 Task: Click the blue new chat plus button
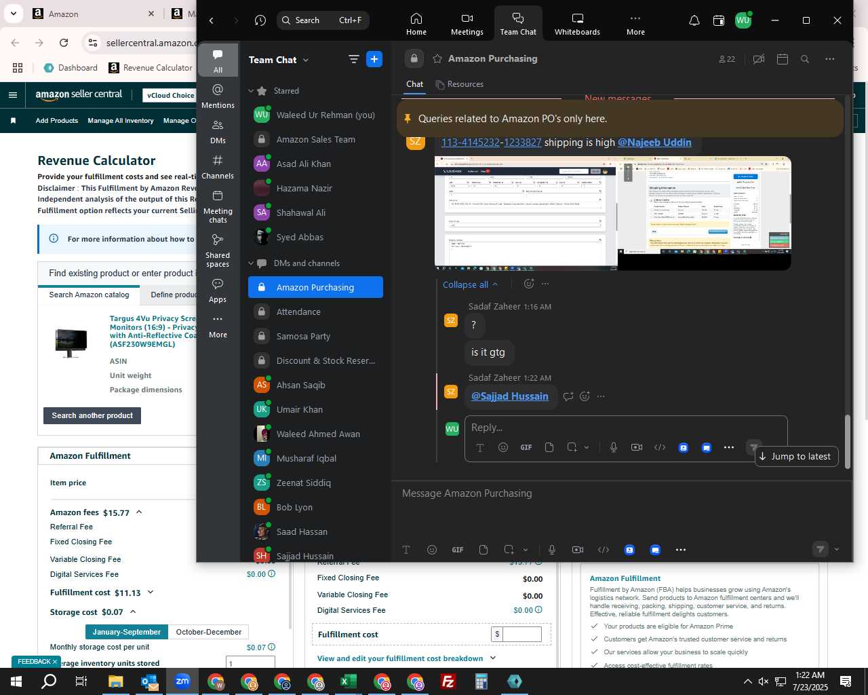[374, 59]
